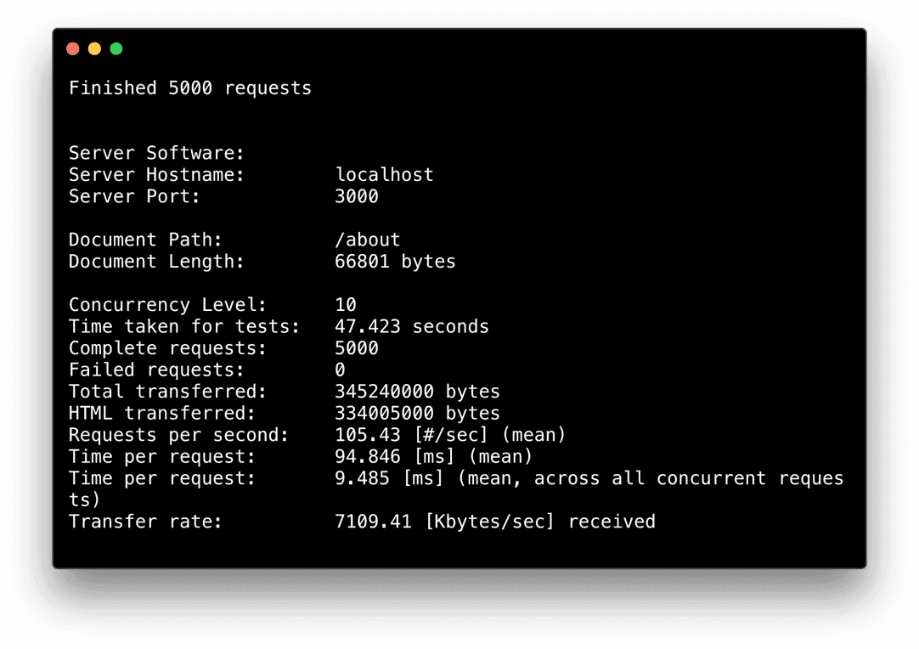The image size is (919, 649).
Task: Click the "localhost" hostname value
Action: coord(384,175)
